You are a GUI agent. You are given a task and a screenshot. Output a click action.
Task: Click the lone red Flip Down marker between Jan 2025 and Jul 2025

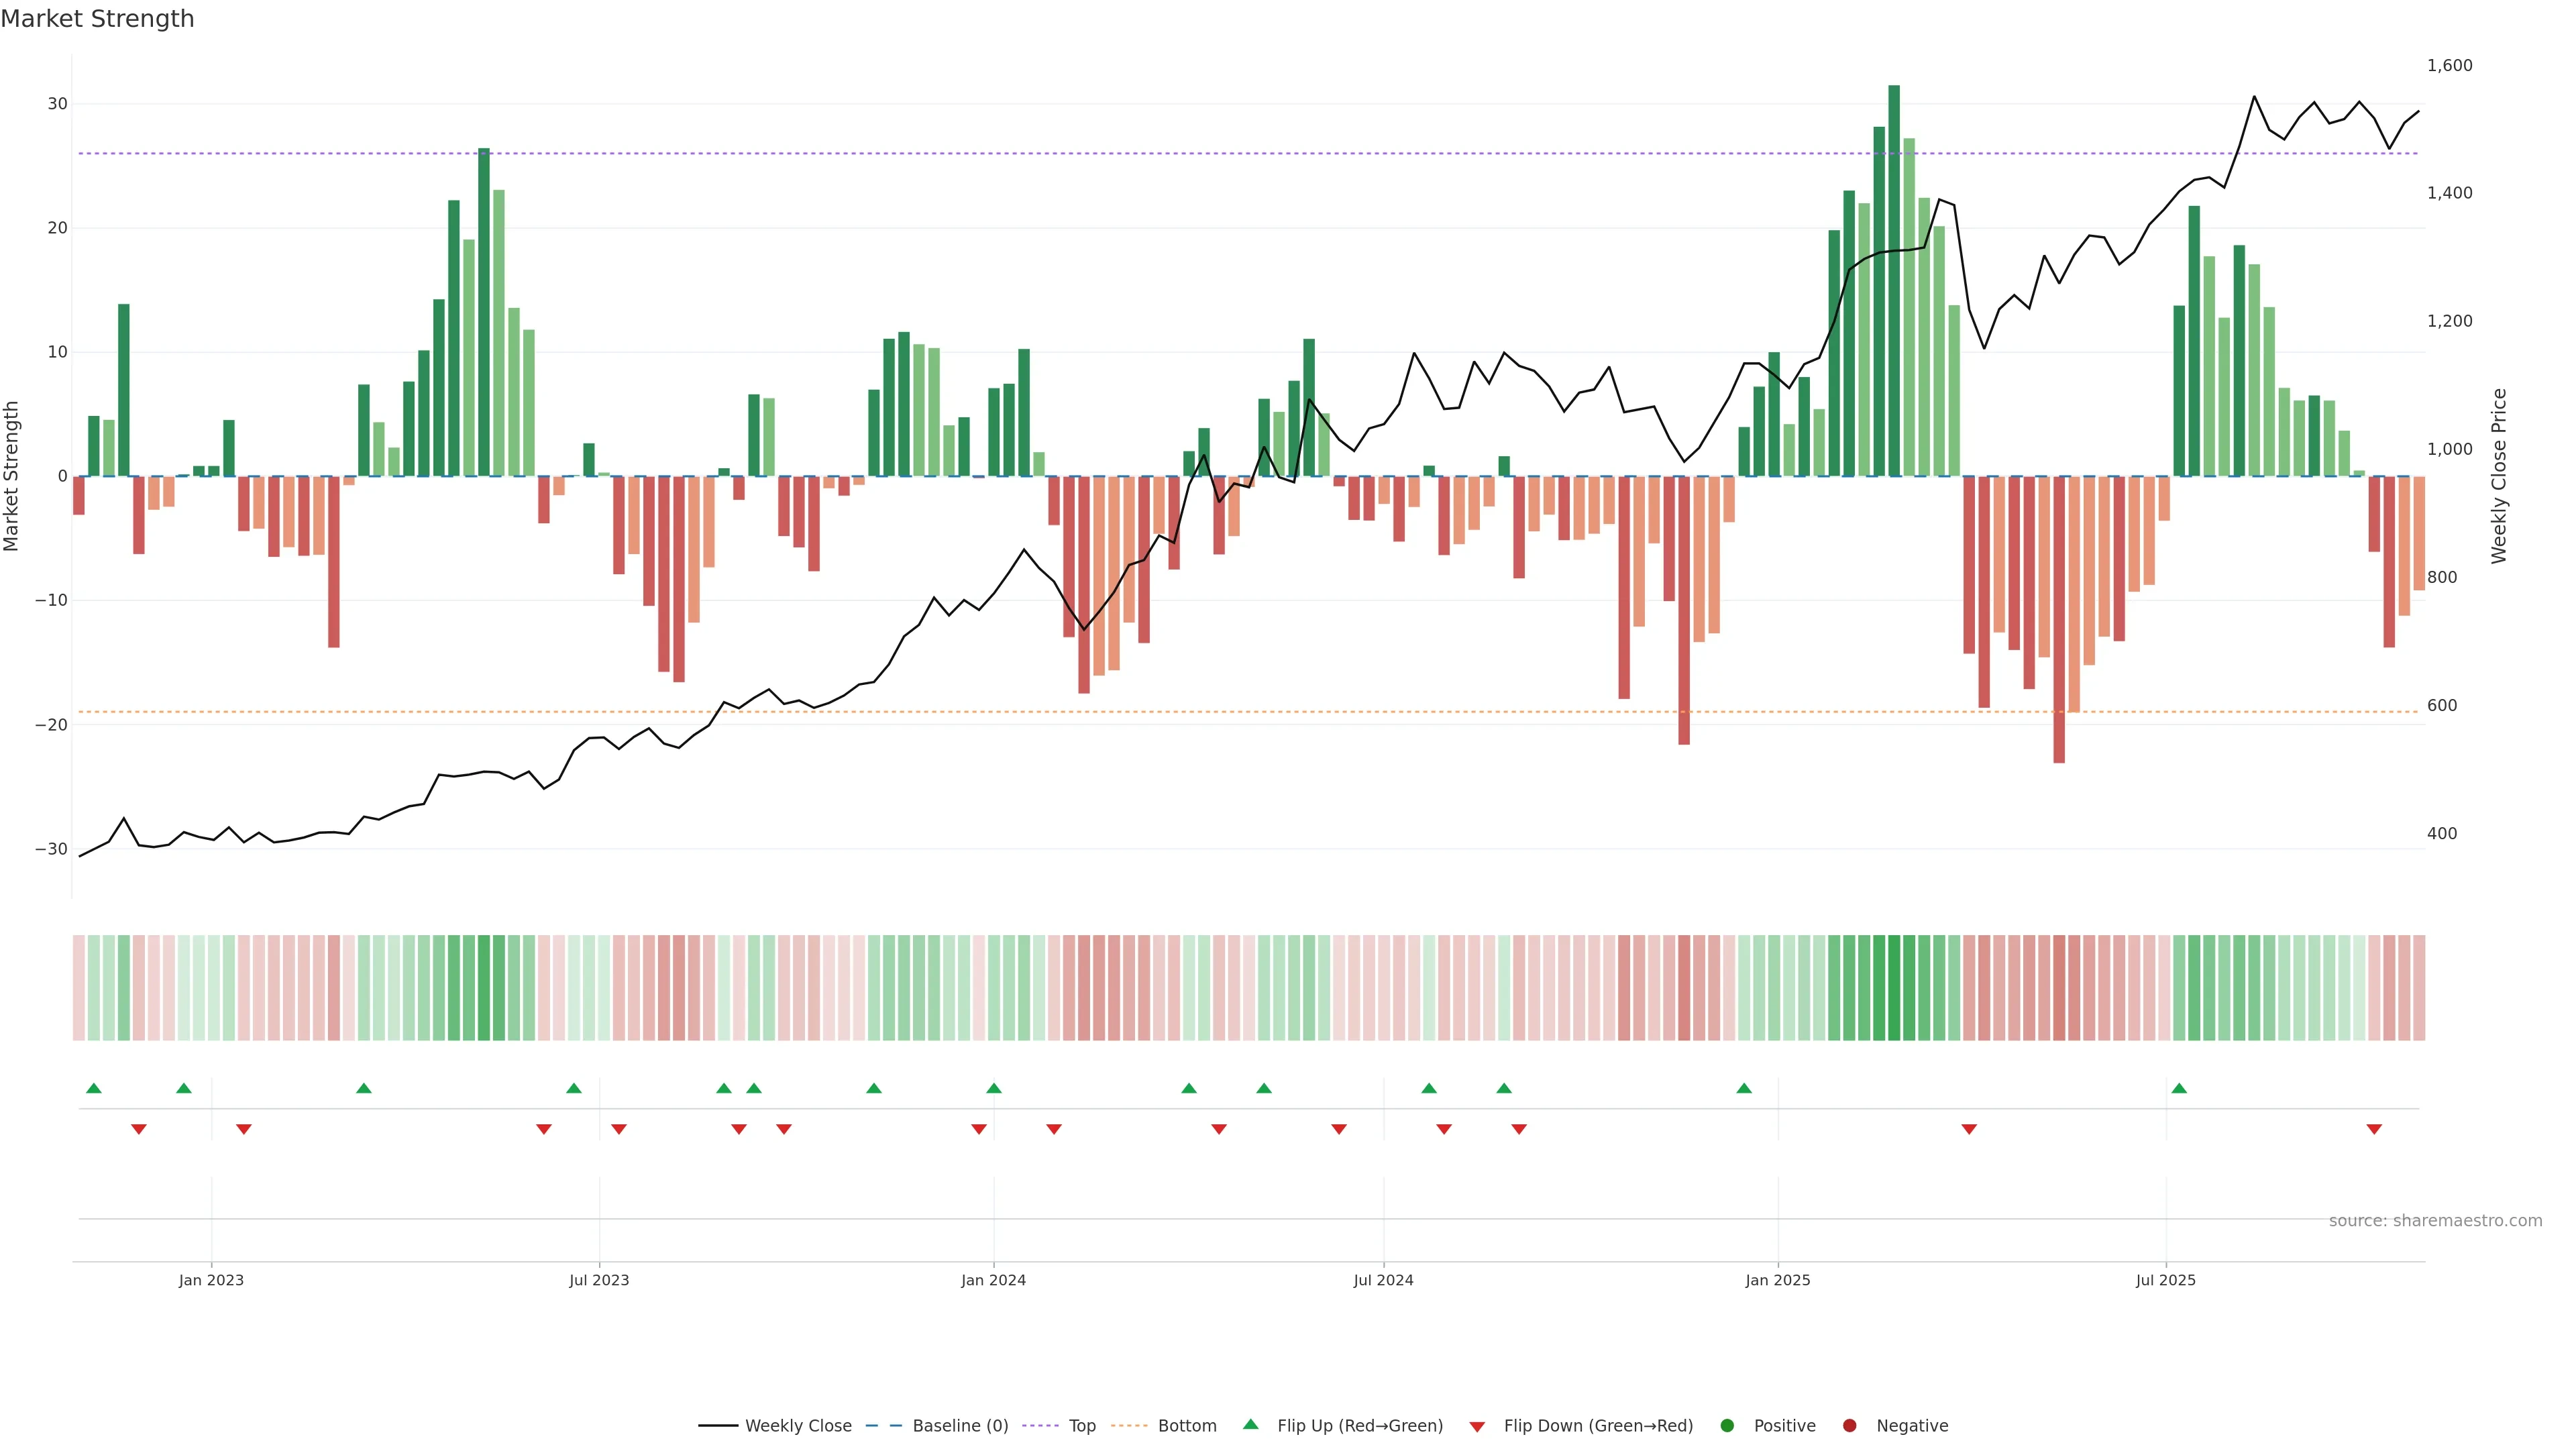point(1969,1129)
